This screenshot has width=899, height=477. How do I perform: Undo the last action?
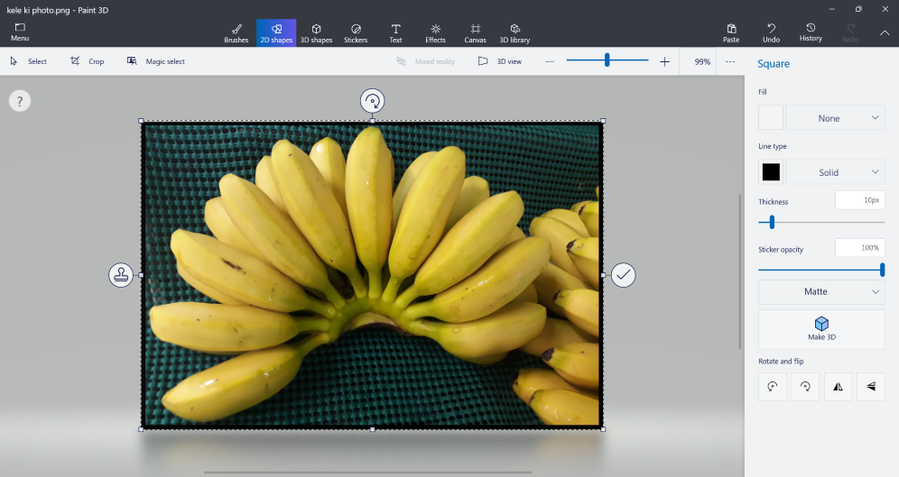[x=771, y=33]
